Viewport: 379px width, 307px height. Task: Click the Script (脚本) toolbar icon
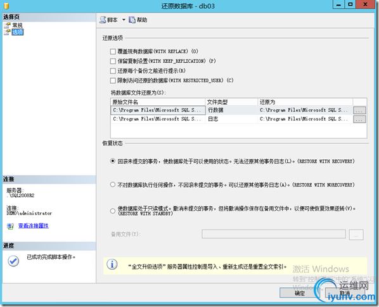point(103,20)
